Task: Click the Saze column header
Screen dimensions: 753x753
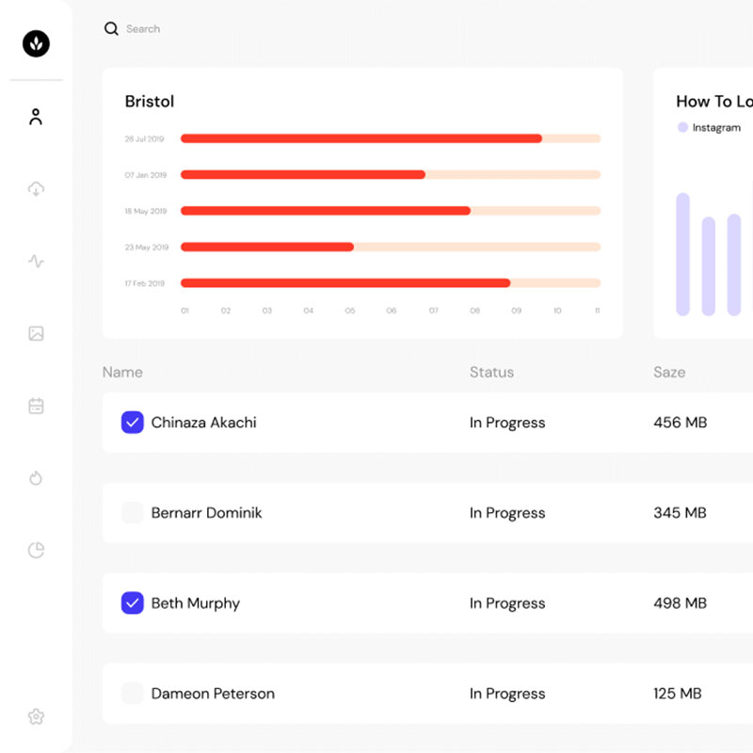Action: tap(669, 373)
